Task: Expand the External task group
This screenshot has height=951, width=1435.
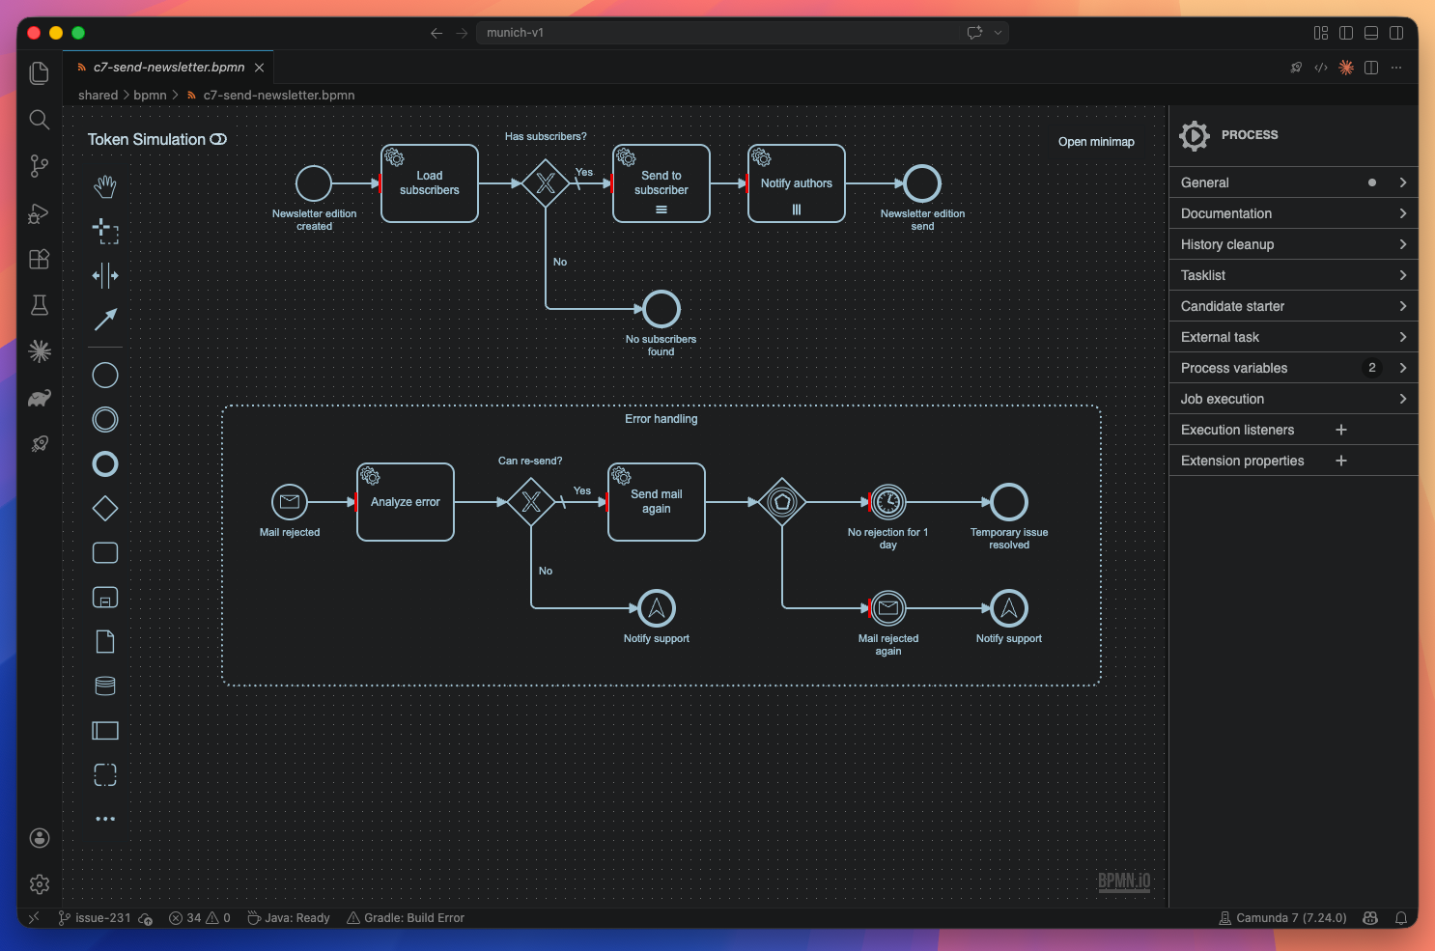Action: 1294,337
